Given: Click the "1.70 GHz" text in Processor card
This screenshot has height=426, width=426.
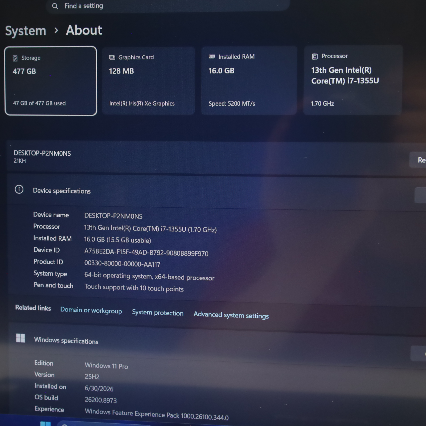Looking at the screenshot, I should click(322, 104).
